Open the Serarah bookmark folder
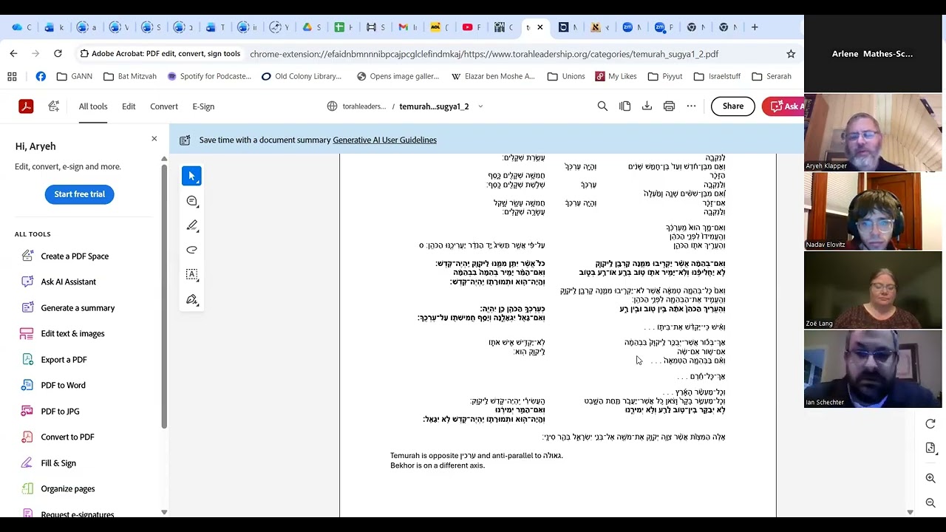Viewport: 946px width, 532px height. (x=772, y=76)
